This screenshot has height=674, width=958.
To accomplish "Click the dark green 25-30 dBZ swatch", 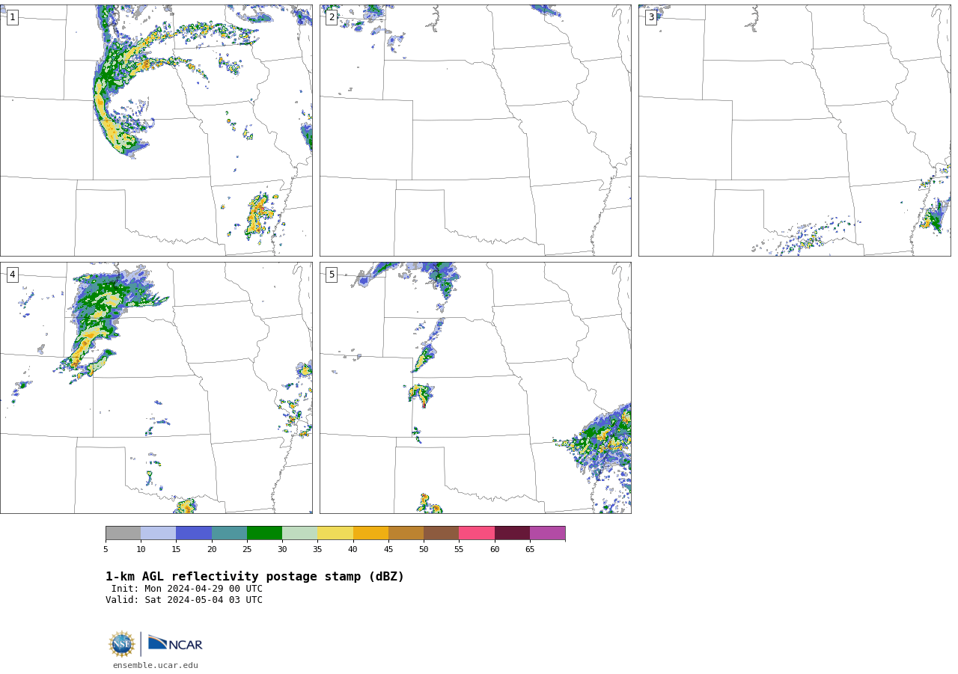I will (264, 533).
